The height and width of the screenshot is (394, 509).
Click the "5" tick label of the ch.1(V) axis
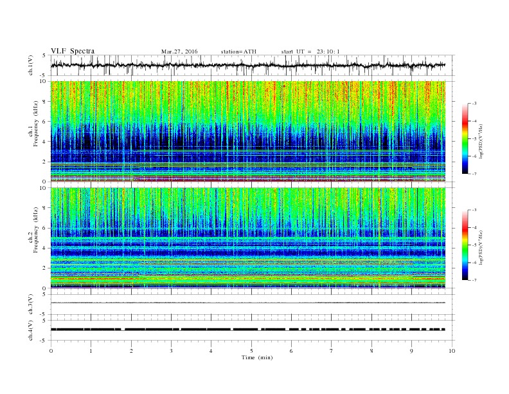coord(44,55)
